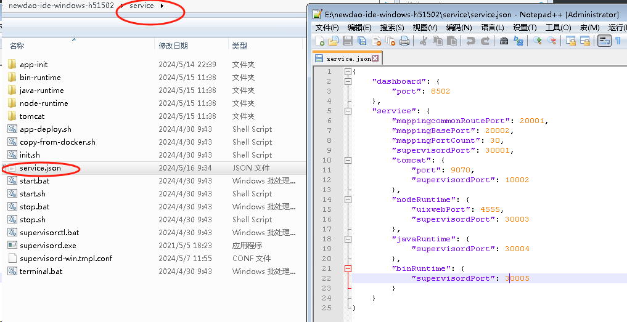Viewport: 627px width, 322px height.
Task: Redo the edit via toolbar arrow
Action: pos(485,41)
